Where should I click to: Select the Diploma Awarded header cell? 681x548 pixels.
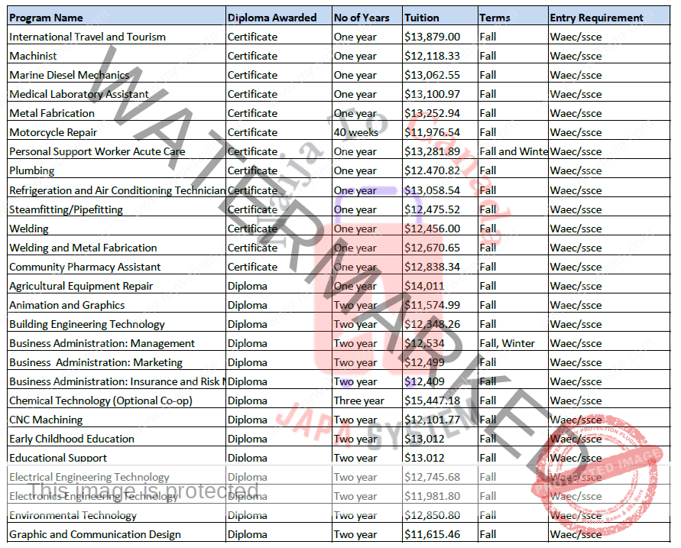click(x=272, y=18)
